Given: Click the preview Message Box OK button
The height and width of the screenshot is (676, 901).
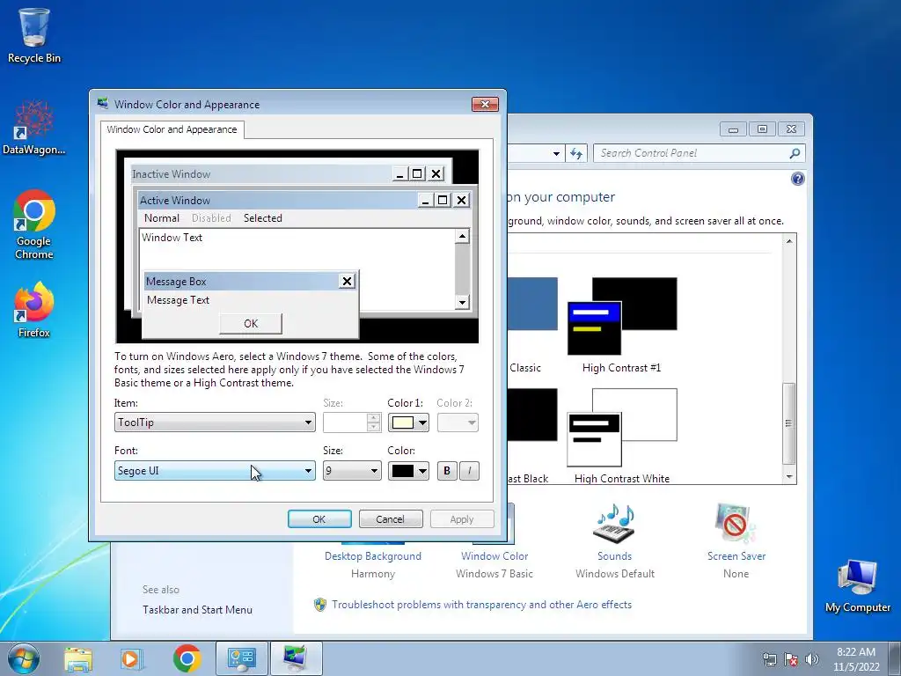Looking at the screenshot, I should point(251,324).
